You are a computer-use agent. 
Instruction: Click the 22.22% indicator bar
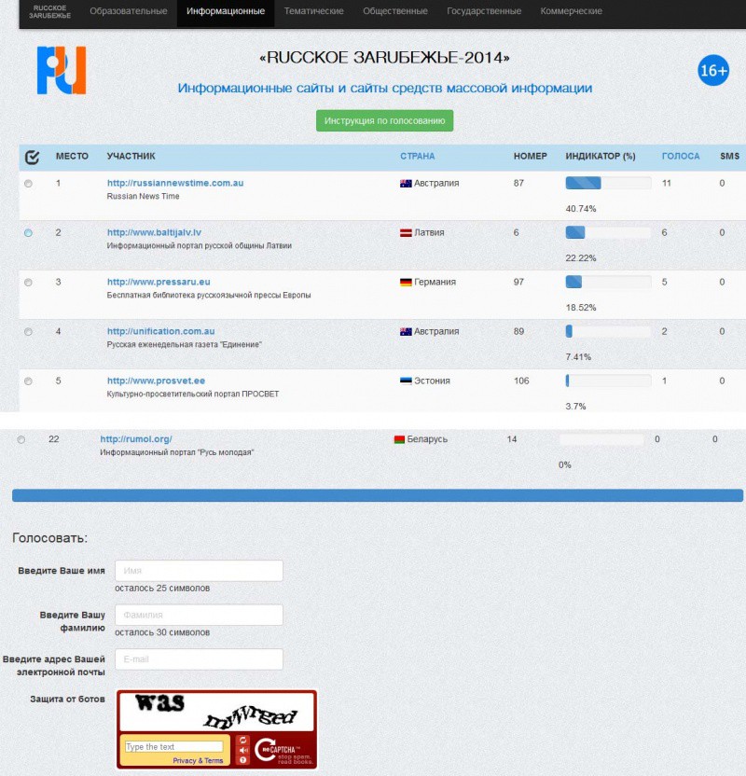[608, 232]
